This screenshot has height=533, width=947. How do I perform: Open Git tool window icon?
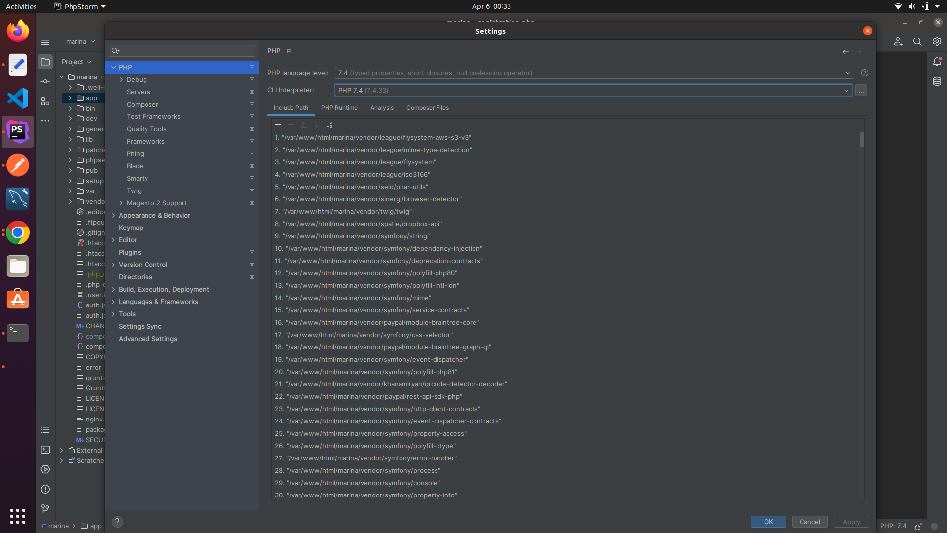45,509
